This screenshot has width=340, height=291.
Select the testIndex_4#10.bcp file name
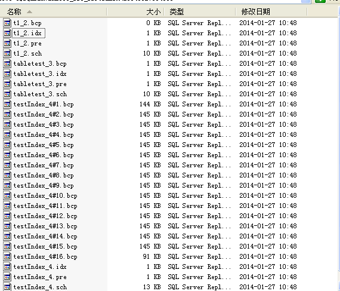pos(45,195)
